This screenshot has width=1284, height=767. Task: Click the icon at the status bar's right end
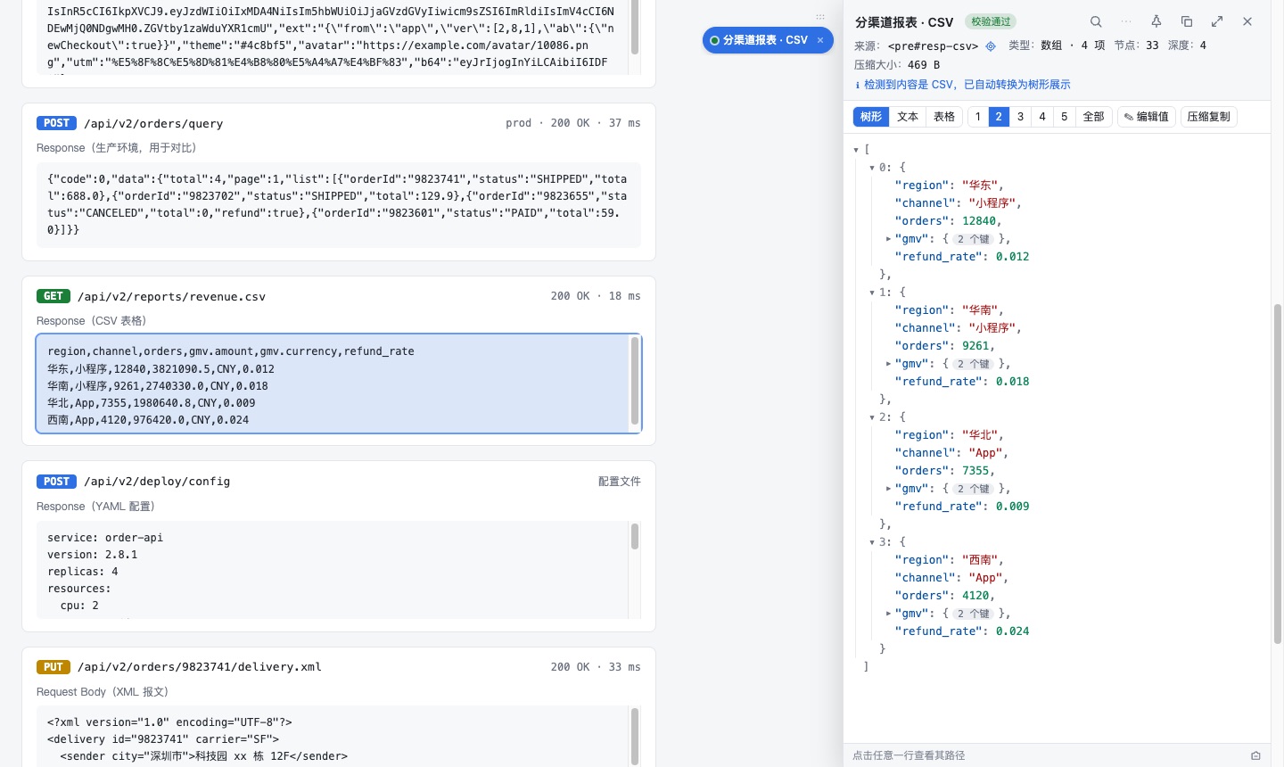[1255, 755]
